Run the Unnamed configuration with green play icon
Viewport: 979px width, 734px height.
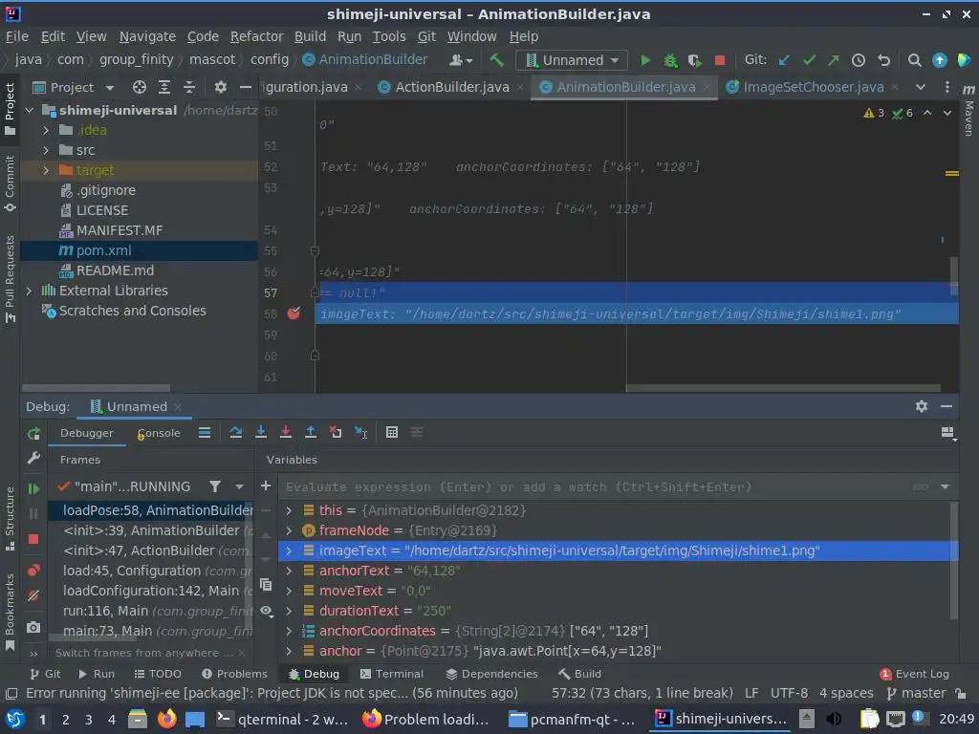pos(645,60)
